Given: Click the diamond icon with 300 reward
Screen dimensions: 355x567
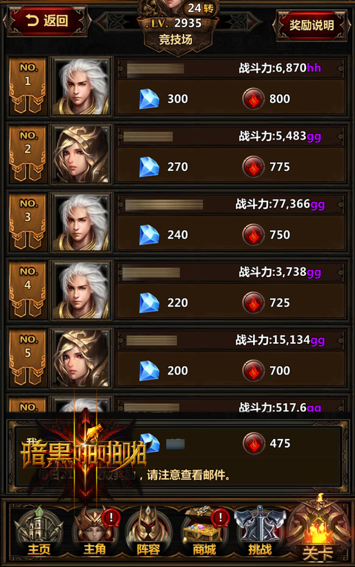Looking at the screenshot, I should [149, 99].
